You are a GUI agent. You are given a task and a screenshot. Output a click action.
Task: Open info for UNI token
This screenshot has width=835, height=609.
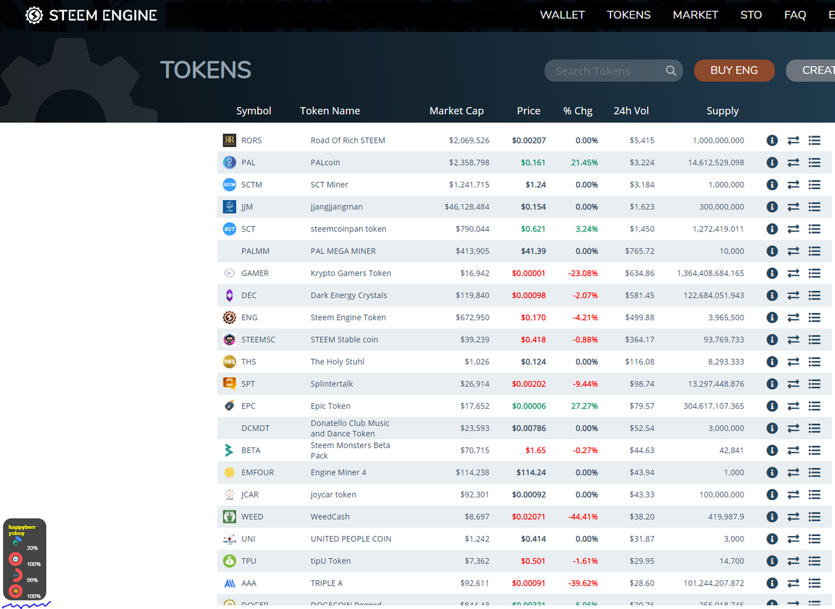point(772,539)
